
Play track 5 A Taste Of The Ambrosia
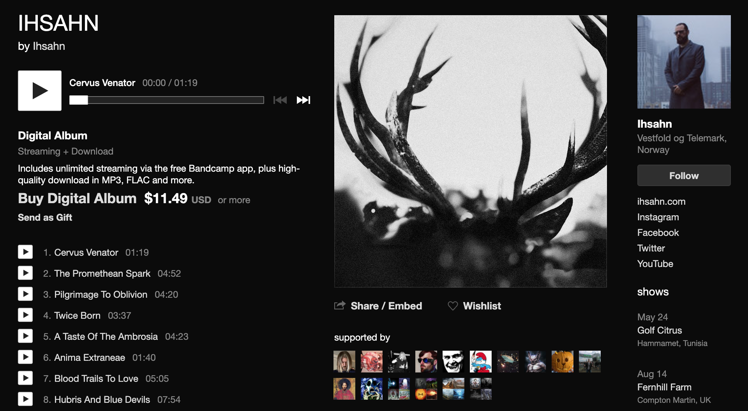25,336
